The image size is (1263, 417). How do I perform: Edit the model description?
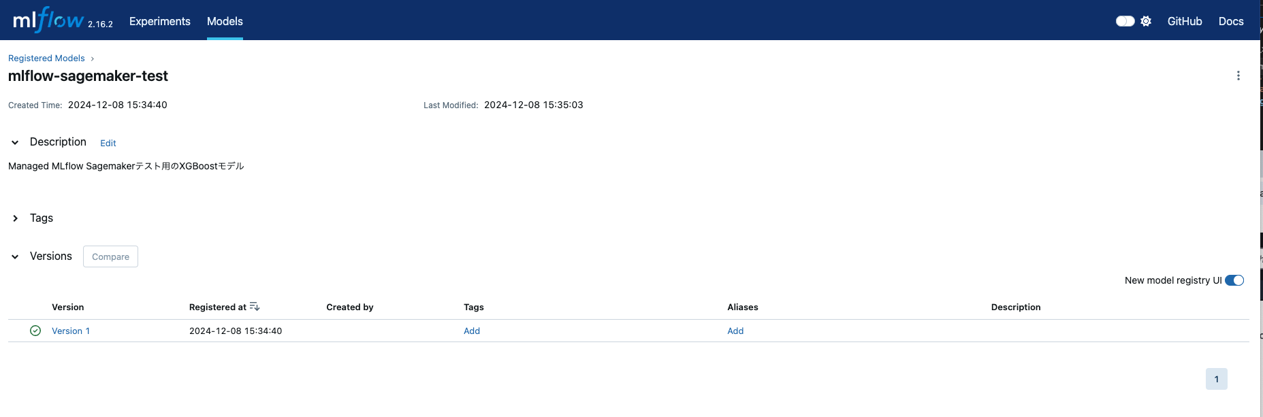coord(108,143)
